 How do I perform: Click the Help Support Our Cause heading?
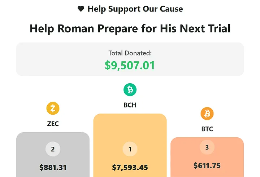[135, 9]
